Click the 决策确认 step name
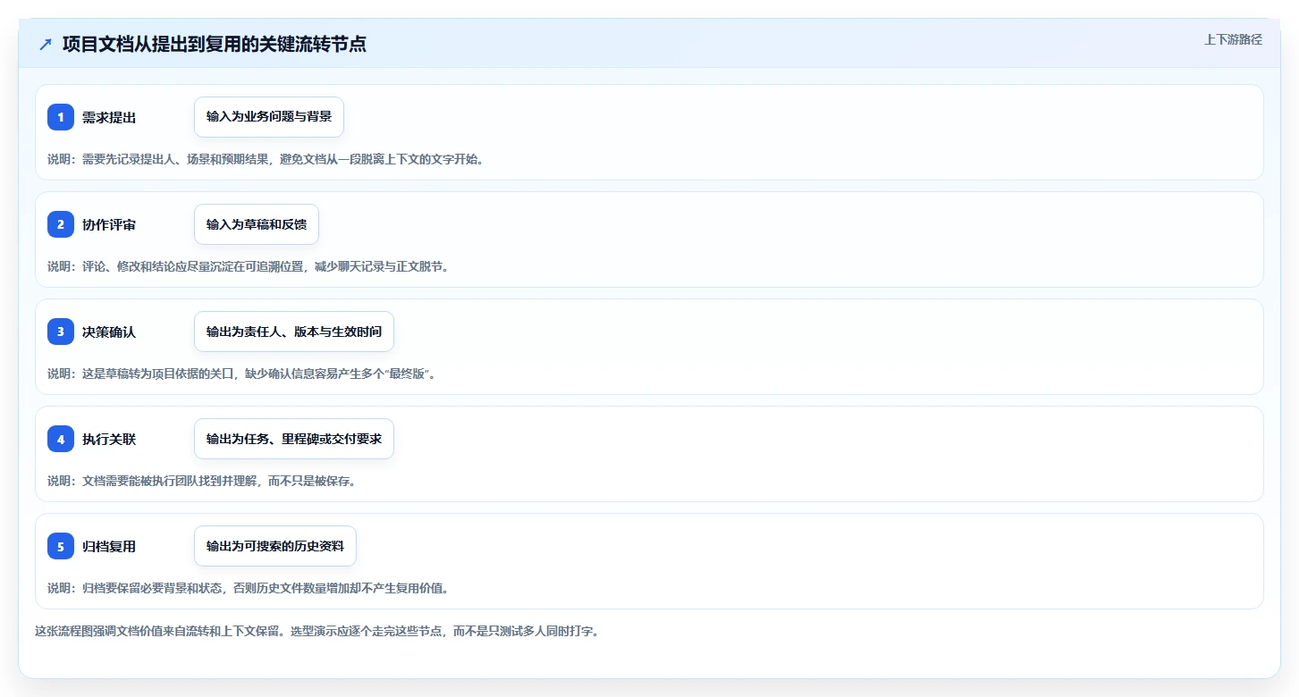 click(x=109, y=332)
